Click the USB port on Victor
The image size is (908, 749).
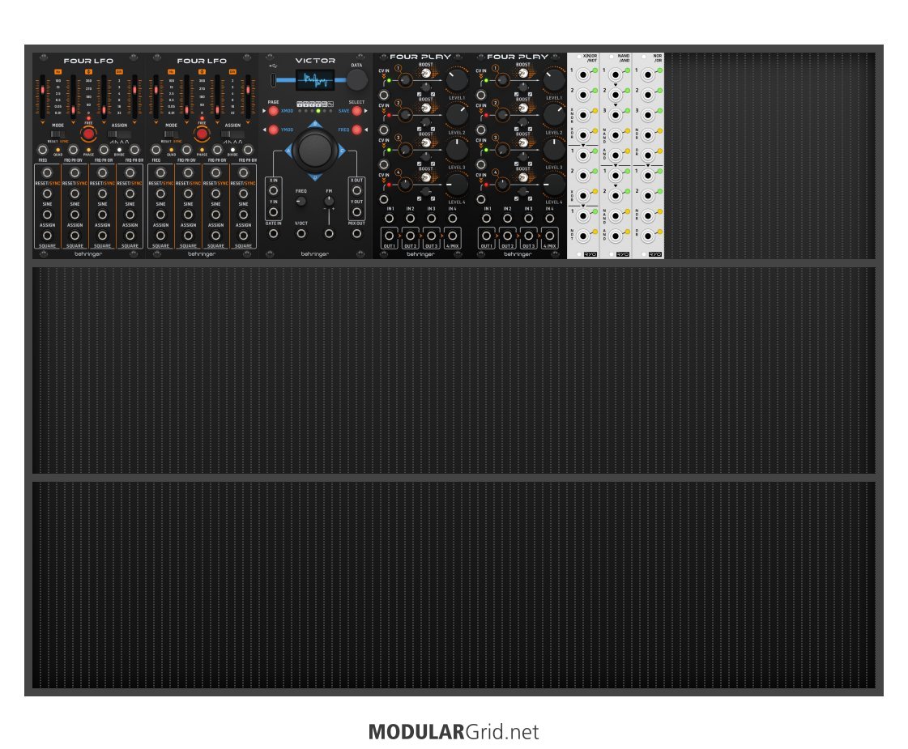click(273, 79)
